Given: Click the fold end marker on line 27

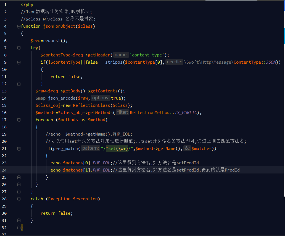Looking at the screenshot, I should (x=19, y=192).
